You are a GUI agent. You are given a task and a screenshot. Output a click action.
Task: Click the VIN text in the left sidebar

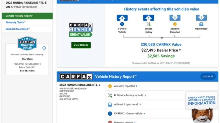click(x=21, y=7)
